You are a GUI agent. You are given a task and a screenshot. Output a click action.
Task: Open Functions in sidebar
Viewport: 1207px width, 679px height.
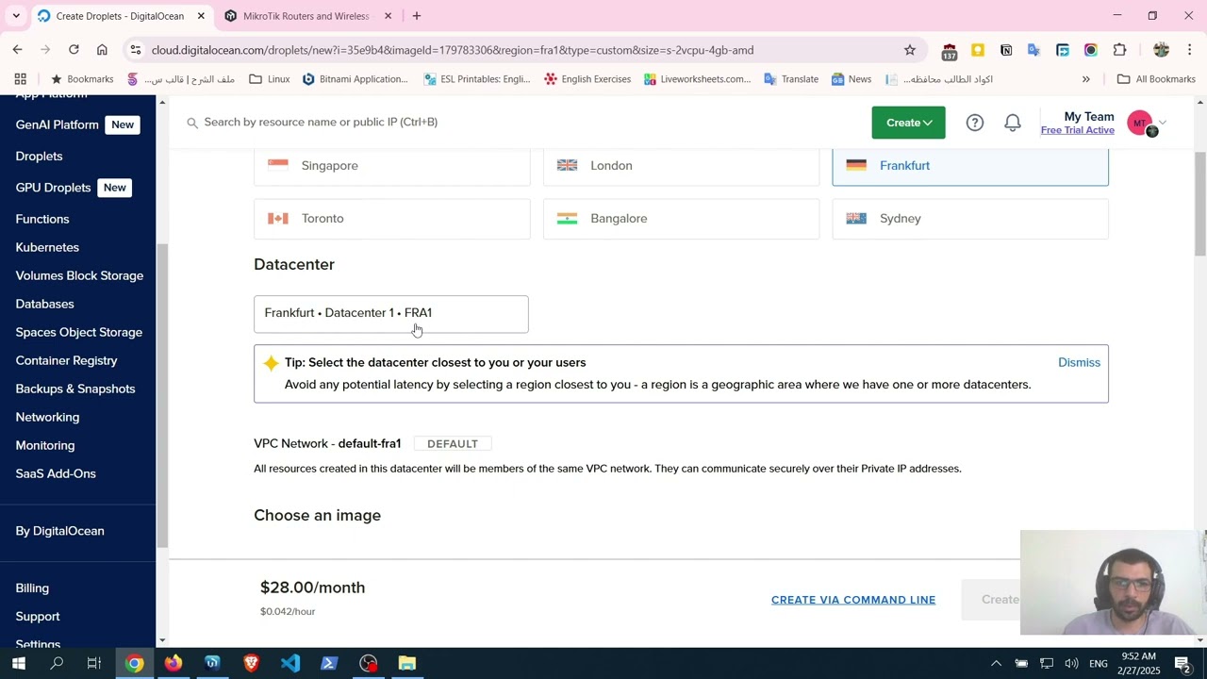(42, 219)
